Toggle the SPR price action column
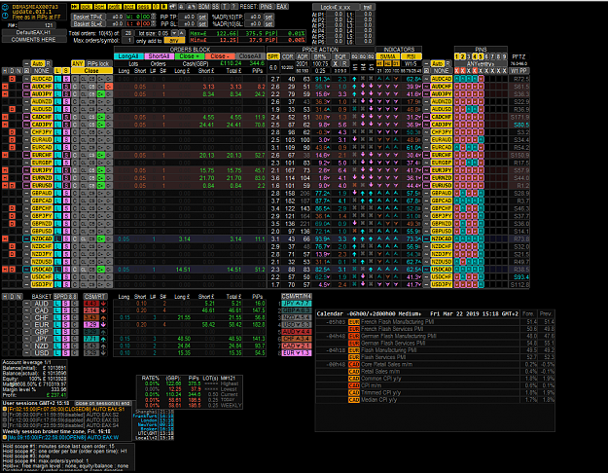The height and width of the screenshot is (473, 608). (273, 56)
